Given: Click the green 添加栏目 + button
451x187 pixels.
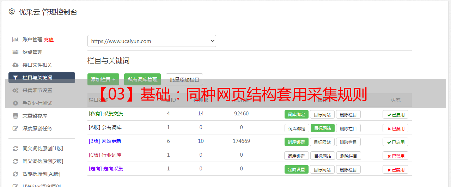Looking at the screenshot, I should [x=103, y=79].
